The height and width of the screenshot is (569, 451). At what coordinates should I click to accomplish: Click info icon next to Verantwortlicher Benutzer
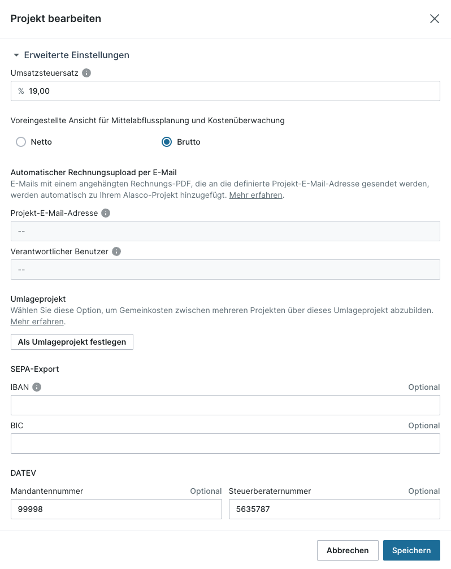click(x=116, y=251)
